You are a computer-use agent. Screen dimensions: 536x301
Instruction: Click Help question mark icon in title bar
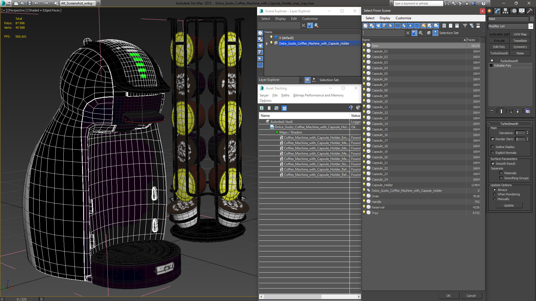click(484, 3)
